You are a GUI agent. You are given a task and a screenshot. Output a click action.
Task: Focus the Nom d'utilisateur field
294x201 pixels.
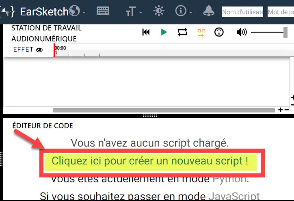242,12
